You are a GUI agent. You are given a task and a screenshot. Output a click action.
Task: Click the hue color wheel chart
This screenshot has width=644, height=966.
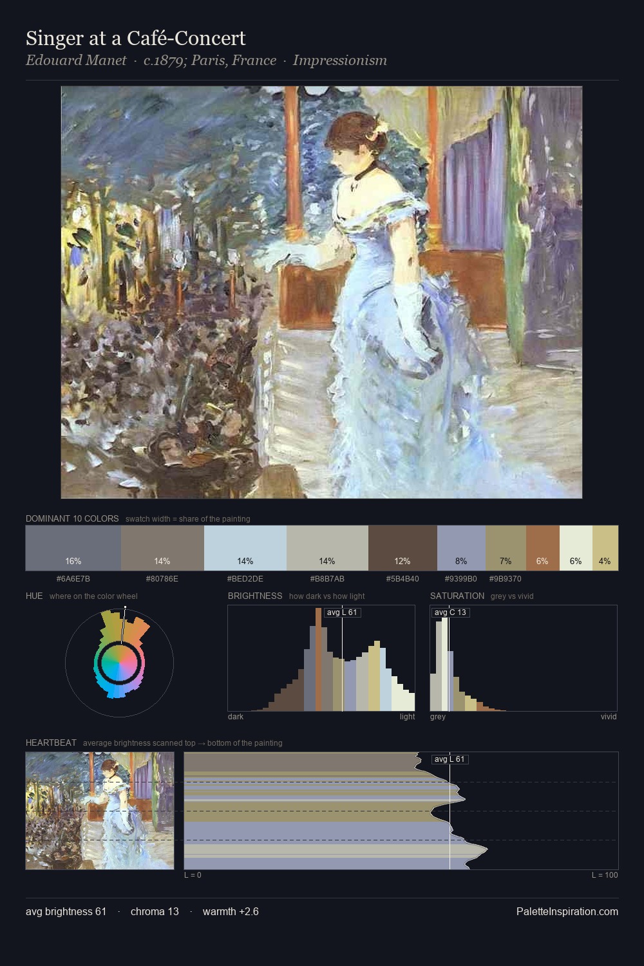(x=119, y=663)
